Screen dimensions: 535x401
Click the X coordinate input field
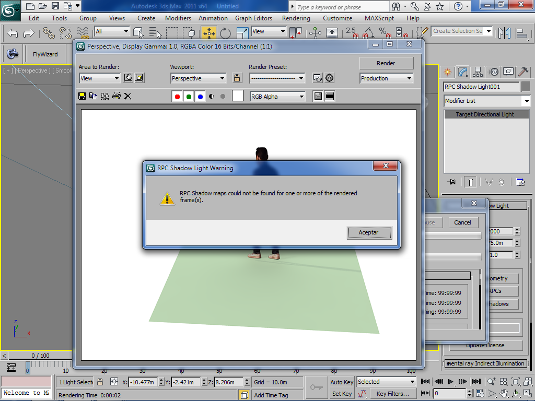tap(143, 382)
